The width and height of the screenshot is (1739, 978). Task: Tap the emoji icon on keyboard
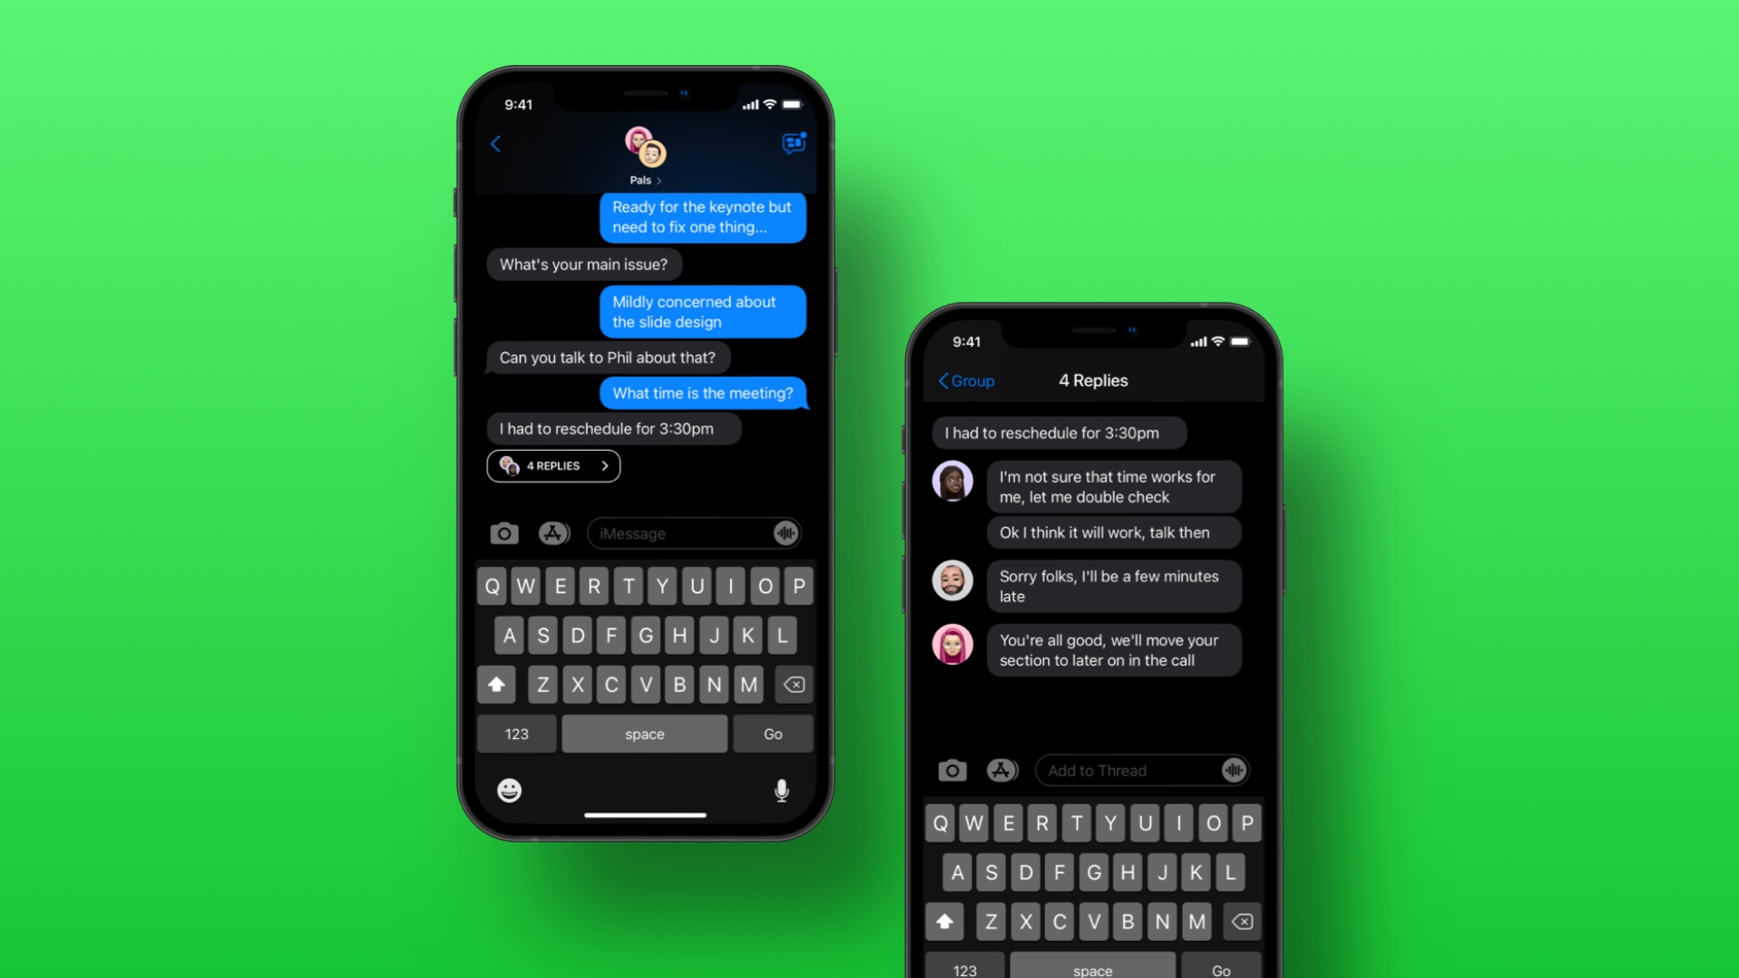[510, 791]
